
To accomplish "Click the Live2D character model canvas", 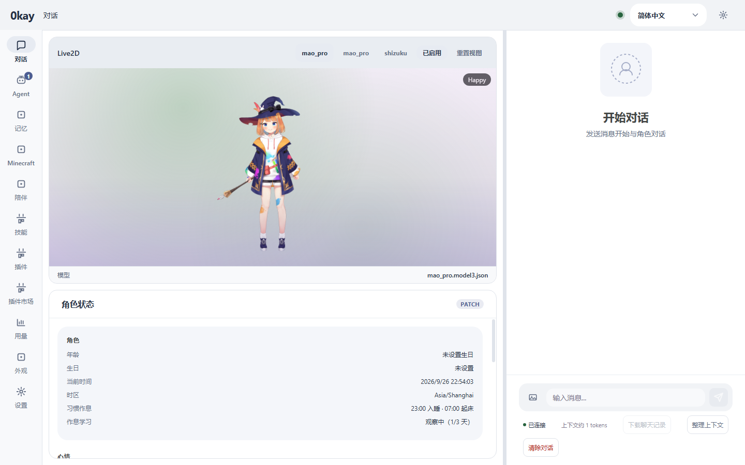I will (x=273, y=167).
